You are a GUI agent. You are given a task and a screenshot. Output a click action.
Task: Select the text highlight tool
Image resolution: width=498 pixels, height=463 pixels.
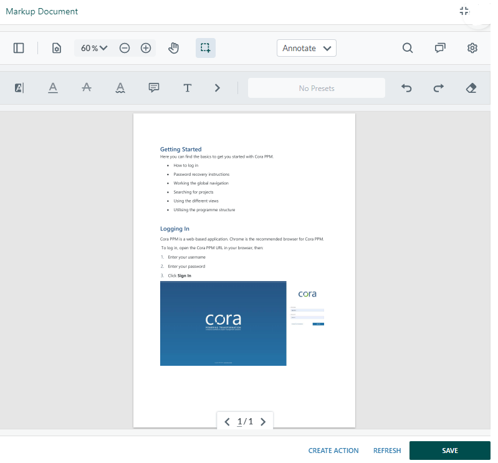point(19,88)
